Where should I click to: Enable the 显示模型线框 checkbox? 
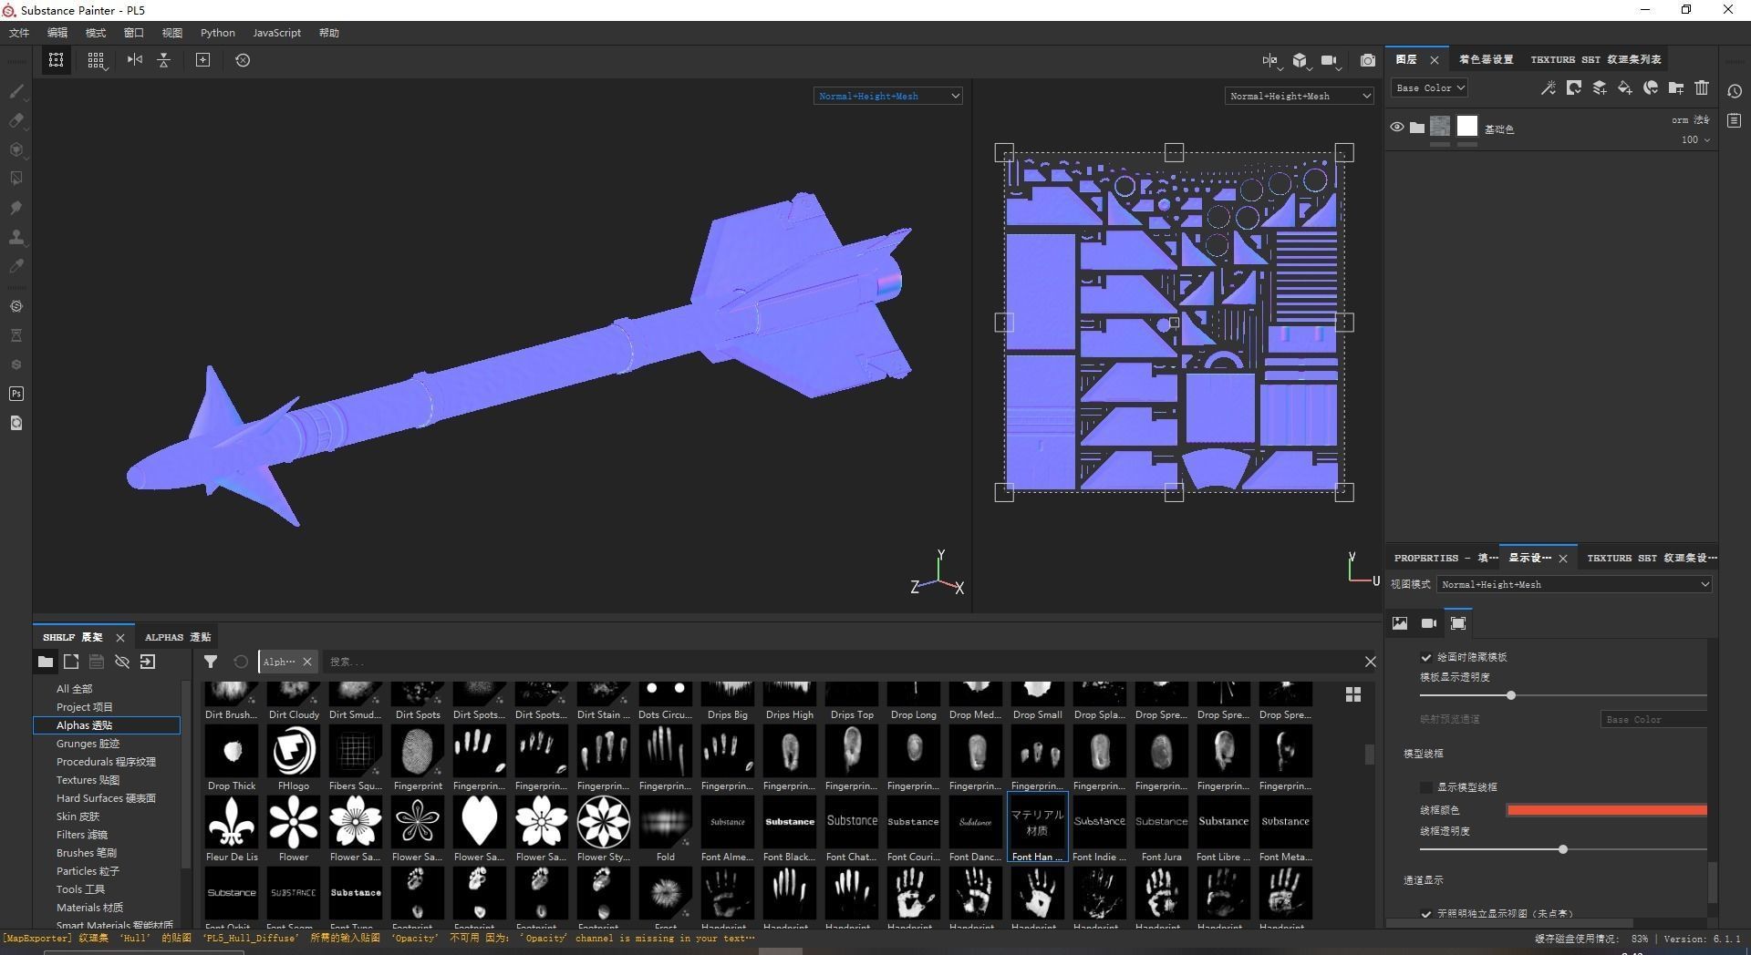pyautogui.click(x=1426, y=787)
